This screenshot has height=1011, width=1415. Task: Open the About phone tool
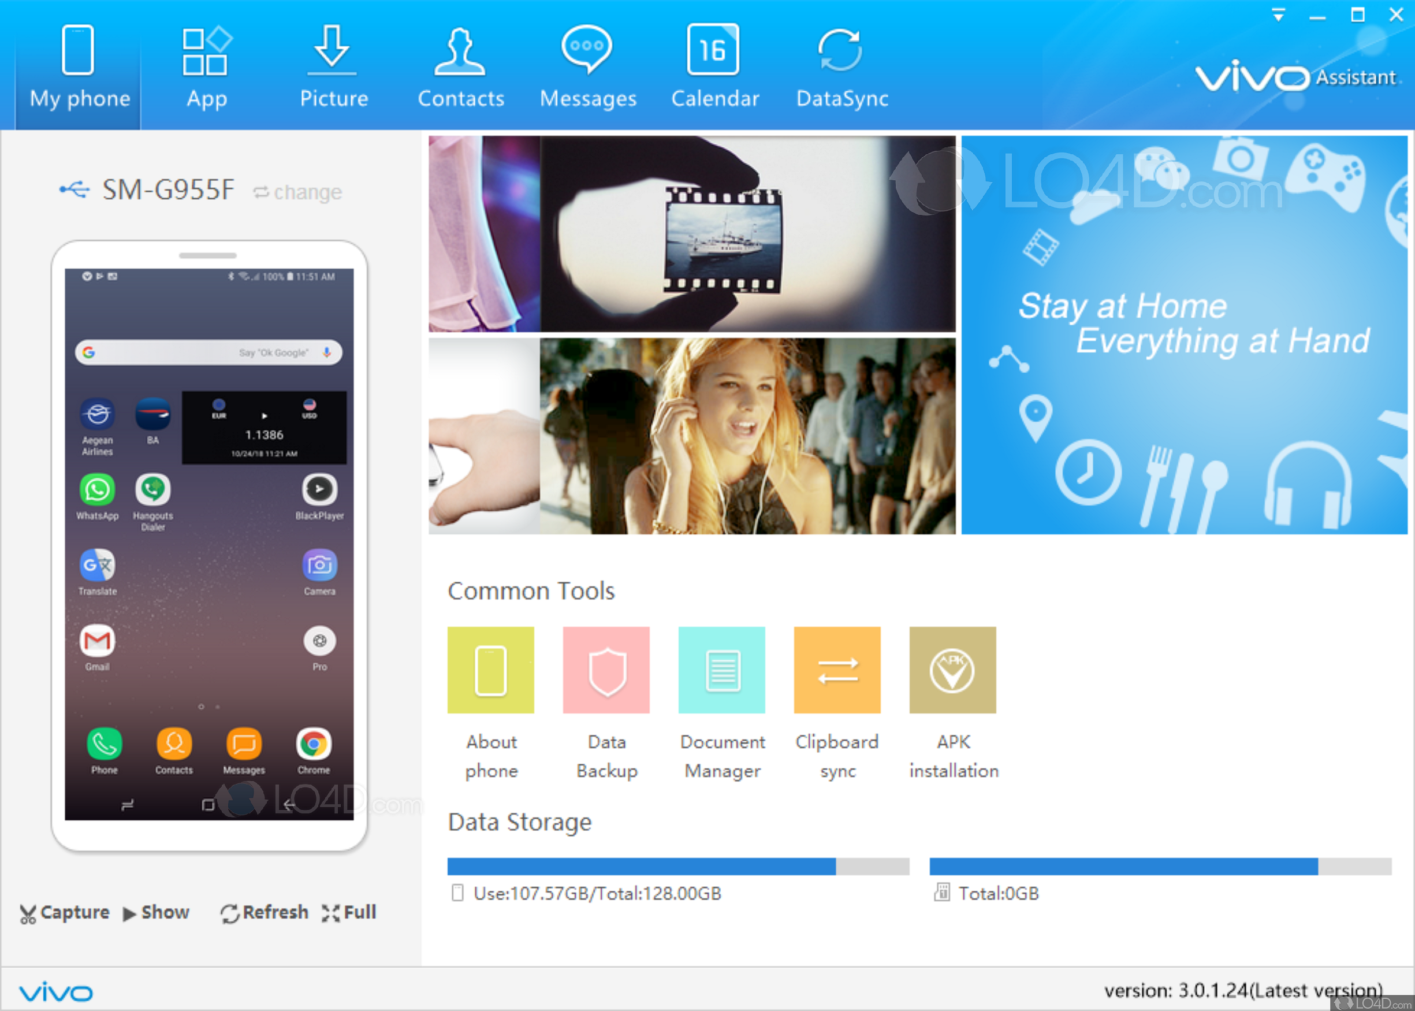pyautogui.click(x=490, y=670)
